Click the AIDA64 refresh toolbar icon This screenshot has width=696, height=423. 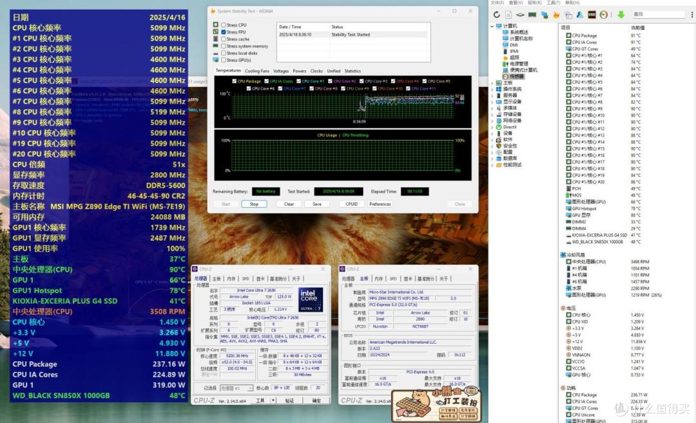point(496,15)
